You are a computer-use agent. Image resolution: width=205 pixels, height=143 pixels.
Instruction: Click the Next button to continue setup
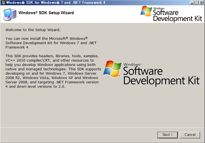(x=168, y=135)
